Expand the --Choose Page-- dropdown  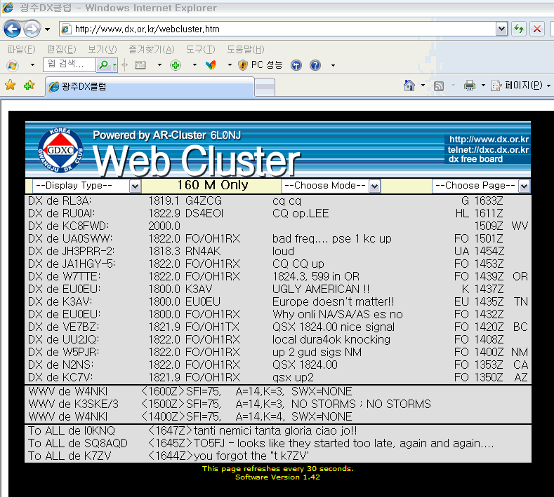point(481,186)
